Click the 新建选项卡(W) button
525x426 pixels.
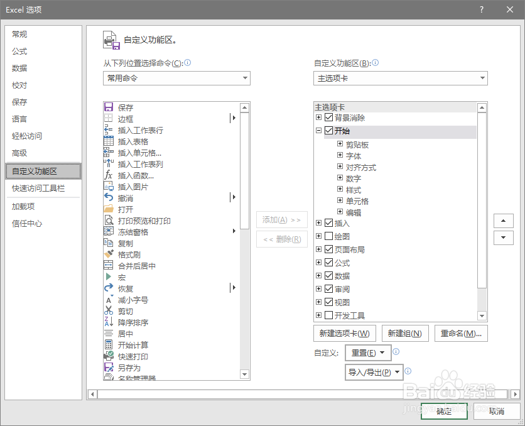click(x=345, y=333)
